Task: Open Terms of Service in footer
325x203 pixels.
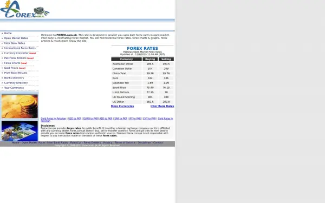Action: tap(125, 142)
